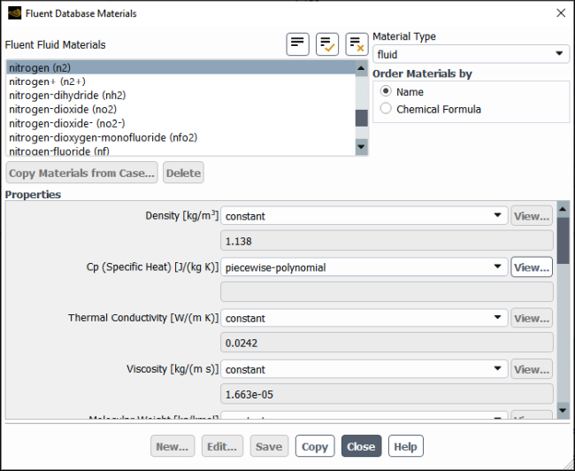575x471 pixels.
Task: Click the Delete button
Action: click(x=183, y=173)
